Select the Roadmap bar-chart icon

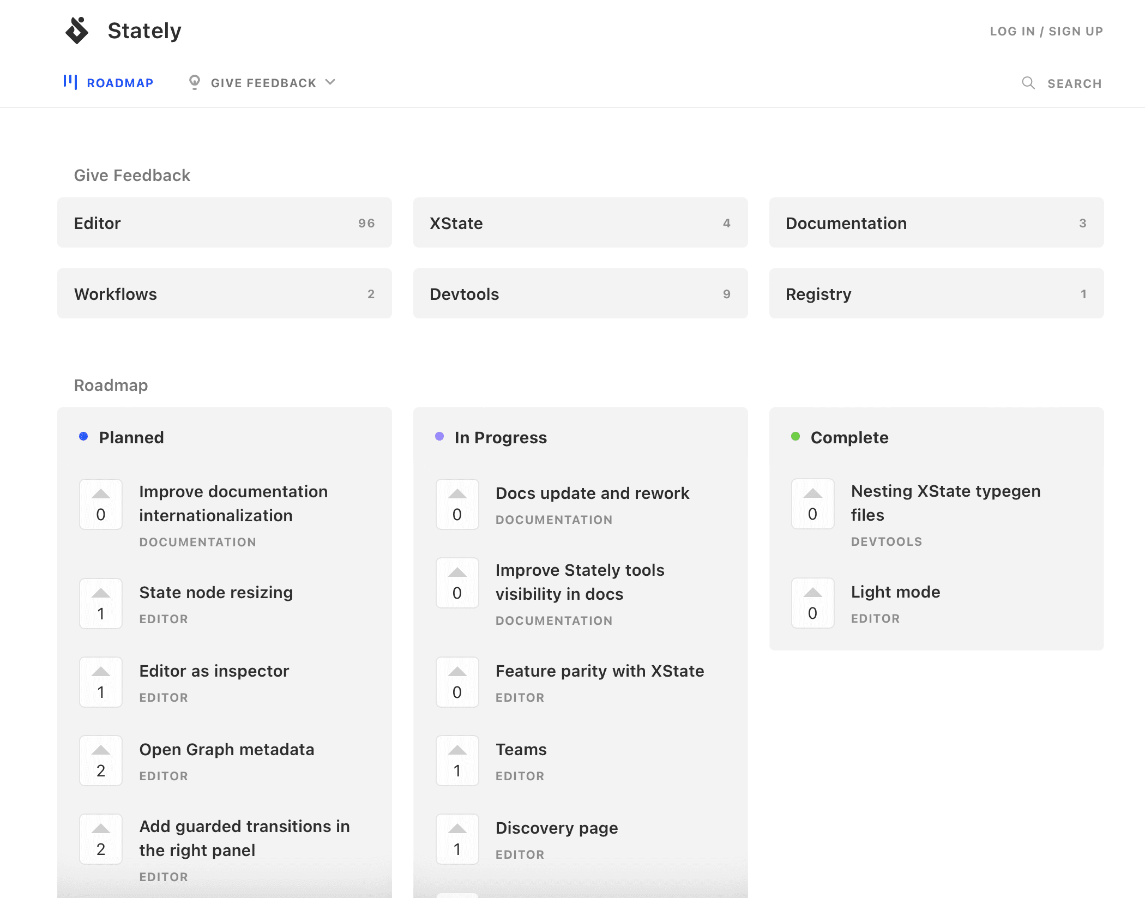70,82
